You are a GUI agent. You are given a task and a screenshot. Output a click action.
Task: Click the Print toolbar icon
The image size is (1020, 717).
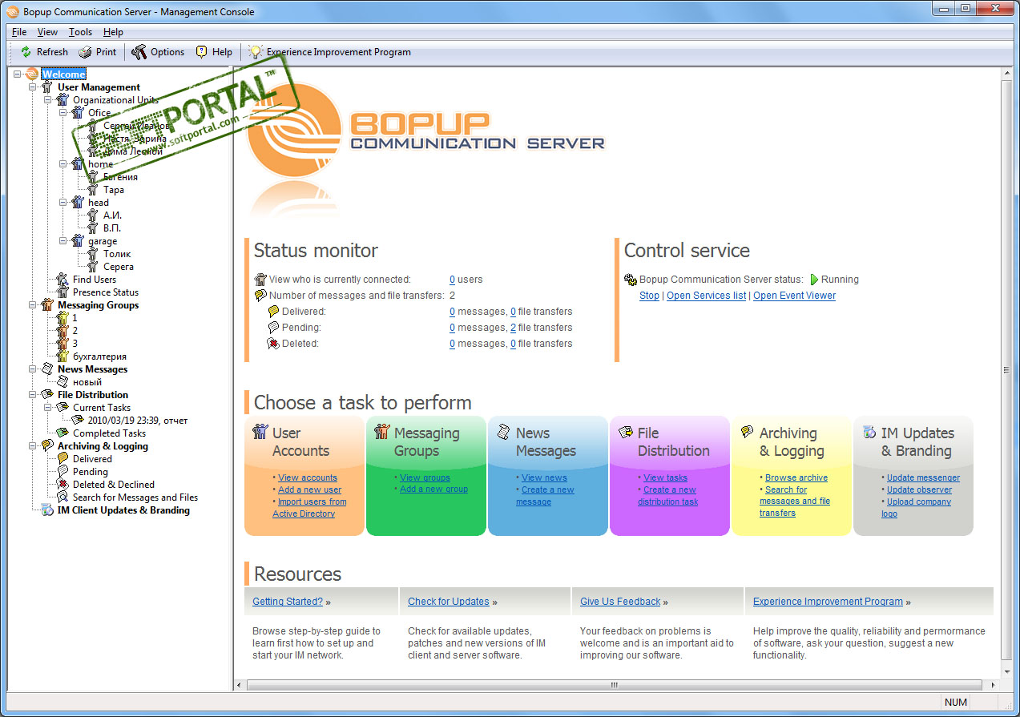coord(86,52)
